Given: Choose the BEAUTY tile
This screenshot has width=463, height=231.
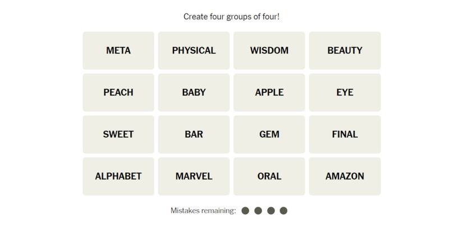Looking at the screenshot, I should click(345, 50).
